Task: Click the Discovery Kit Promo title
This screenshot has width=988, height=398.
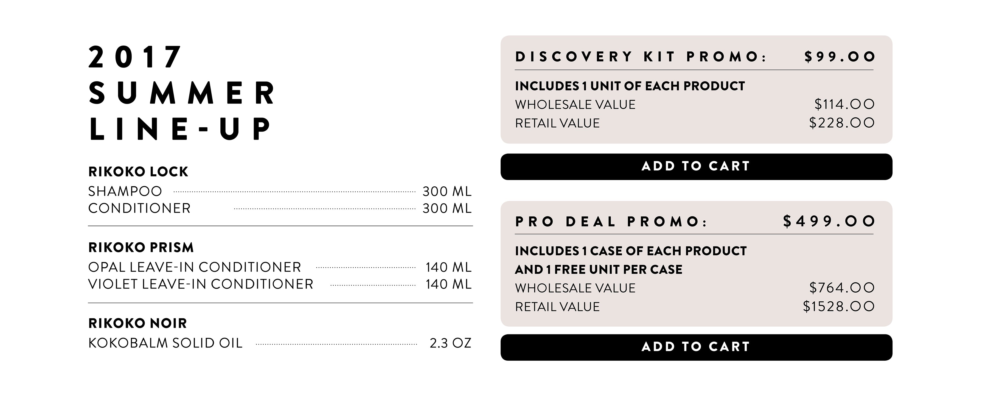Action: click(x=641, y=57)
